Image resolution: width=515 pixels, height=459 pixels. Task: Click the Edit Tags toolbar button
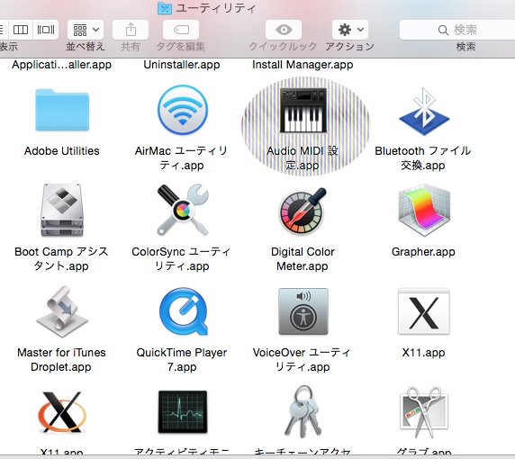[x=181, y=30]
